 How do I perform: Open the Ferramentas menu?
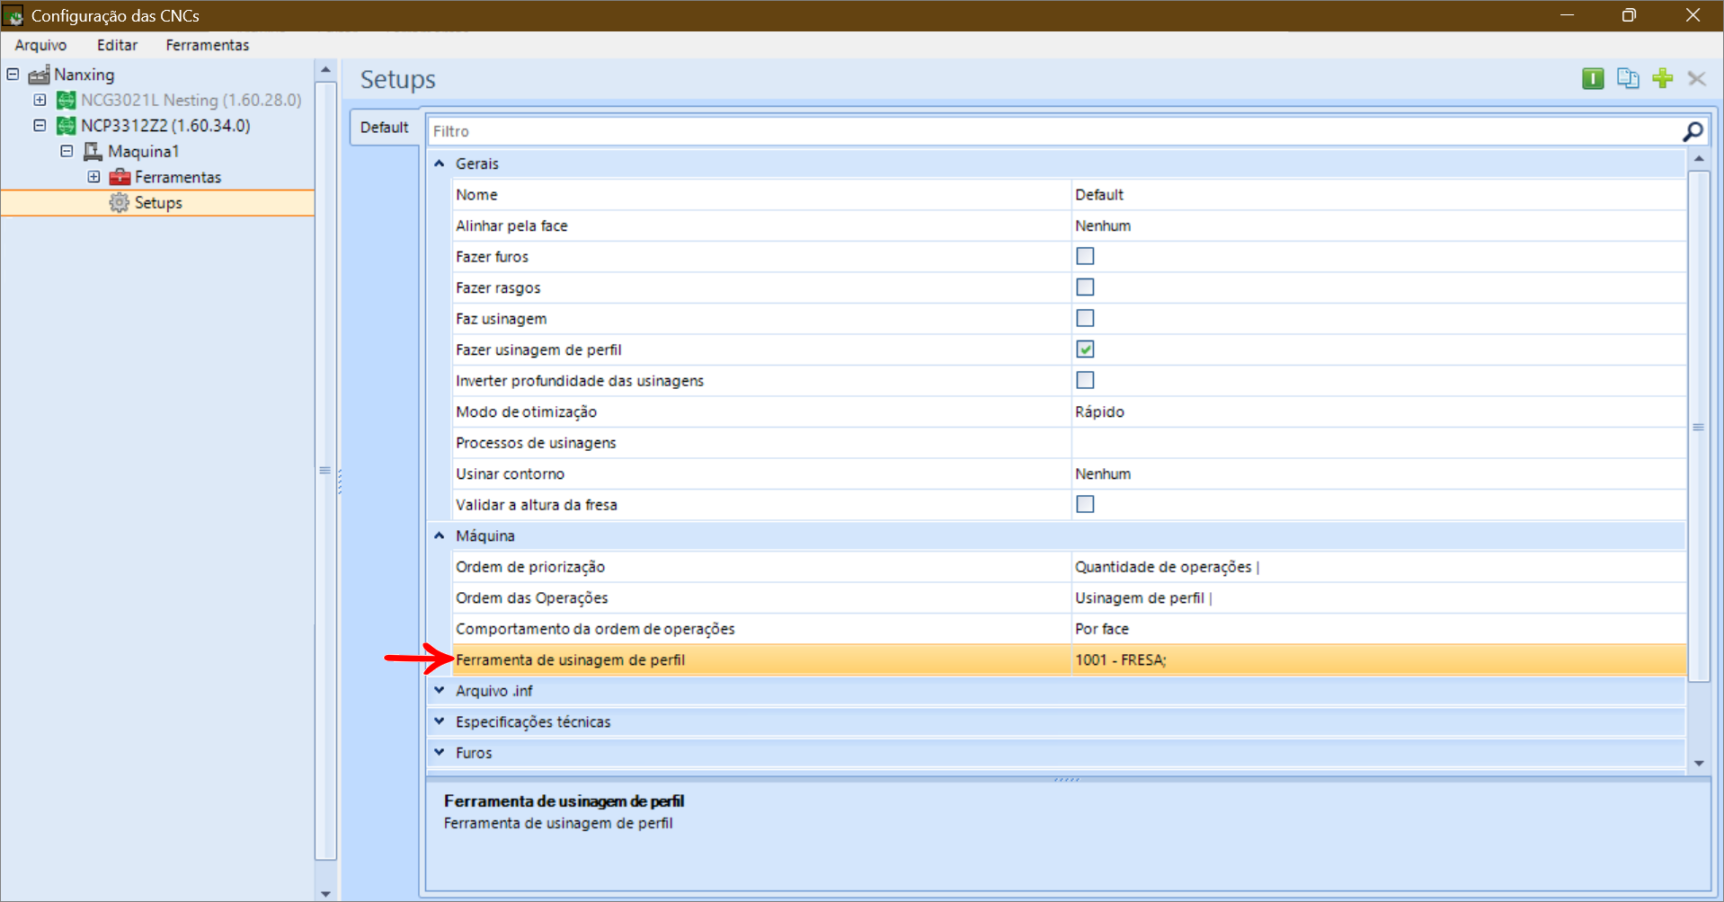click(x=208, y=45)
